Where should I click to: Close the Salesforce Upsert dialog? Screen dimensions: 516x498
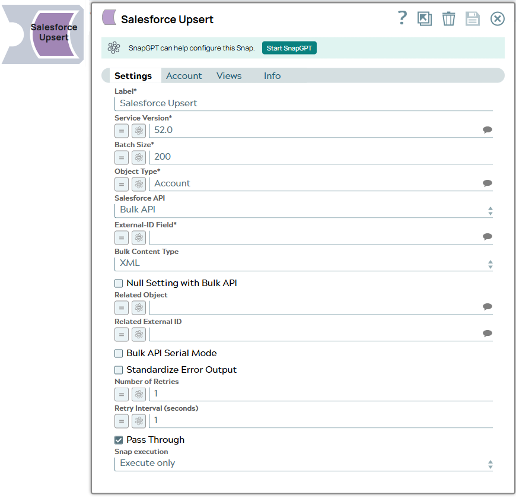click(497, 18)
